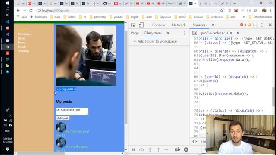Click the red error count badge
This screenshot has width=276, height=155.
(x=243, y=25)
